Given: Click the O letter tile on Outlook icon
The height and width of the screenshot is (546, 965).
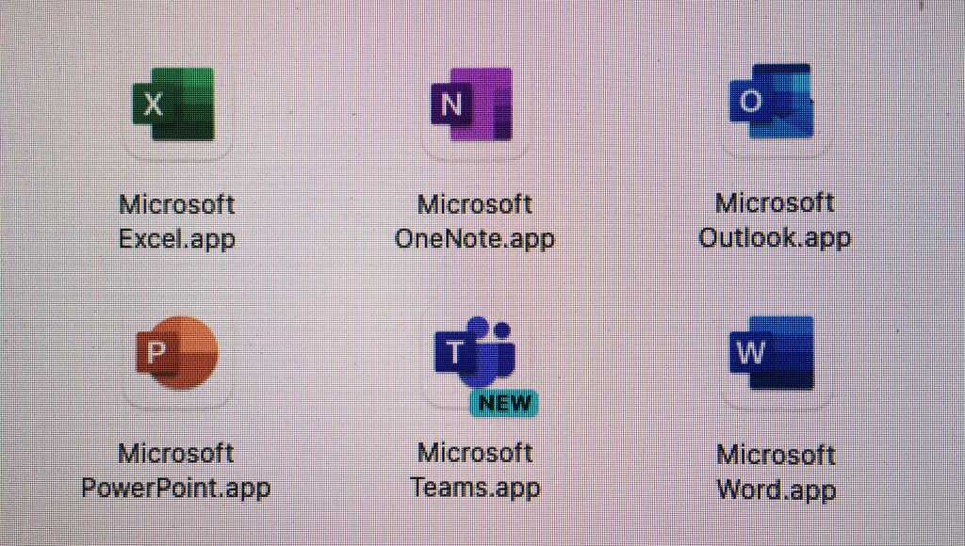Looking at the screenshot, I should 750,102.
